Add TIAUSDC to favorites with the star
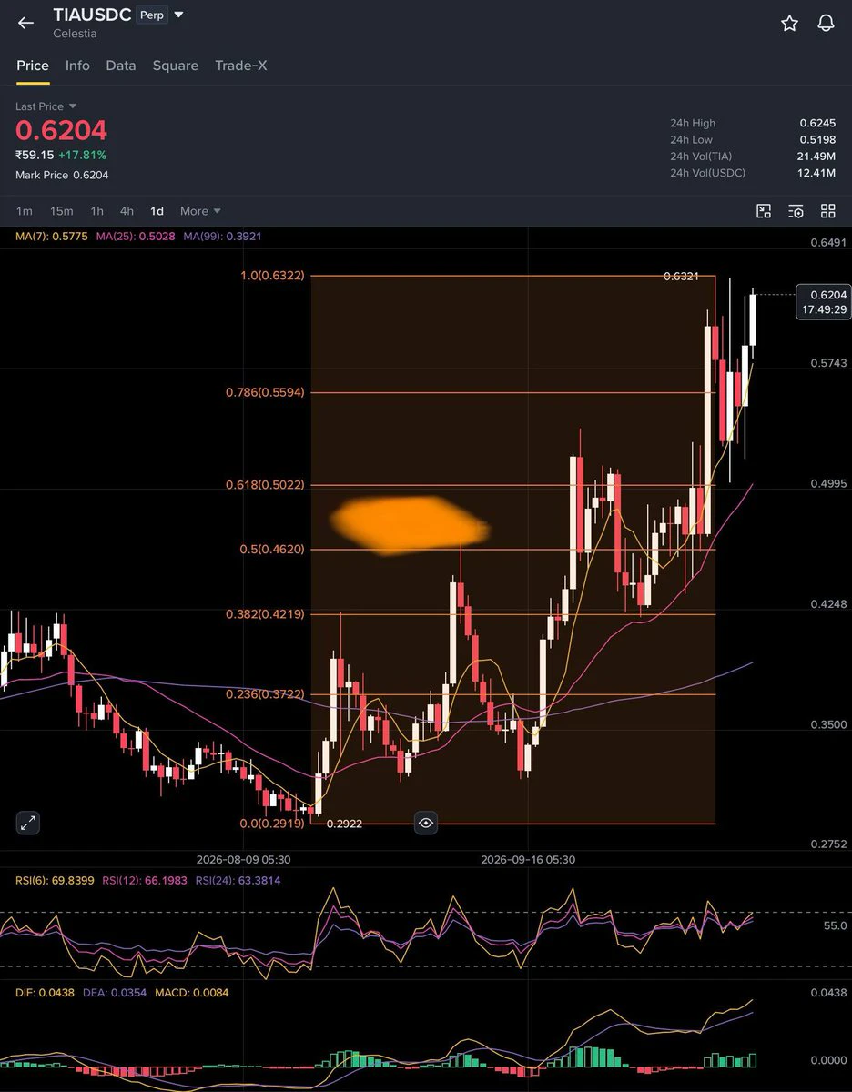 tap(789, 23)
